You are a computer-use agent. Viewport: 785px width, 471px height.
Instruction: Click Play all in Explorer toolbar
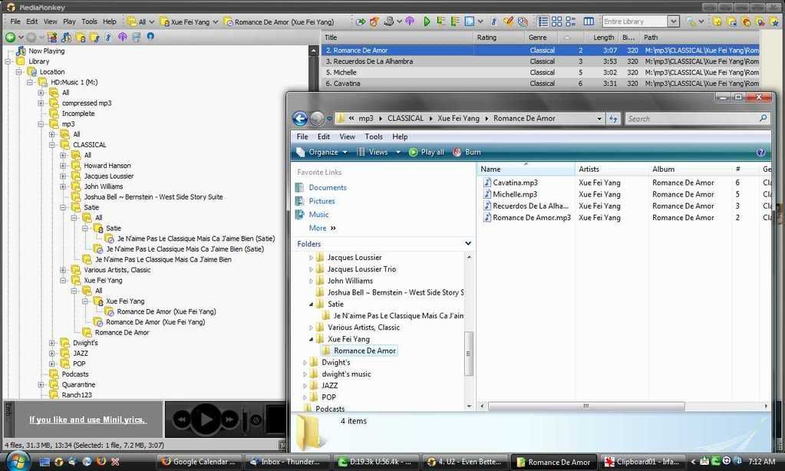426,152
